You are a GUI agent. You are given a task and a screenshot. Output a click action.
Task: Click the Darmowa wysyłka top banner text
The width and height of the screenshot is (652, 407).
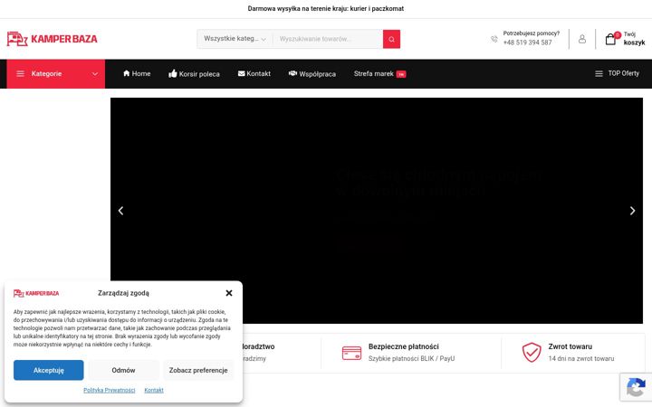(x=326, y=8)
